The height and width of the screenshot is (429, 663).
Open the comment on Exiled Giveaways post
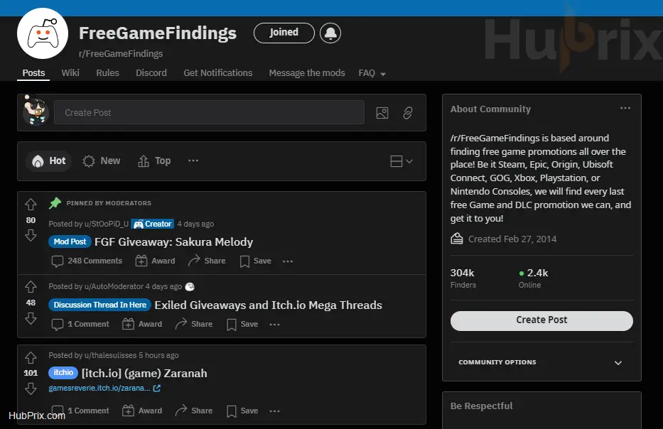point(80,324)
